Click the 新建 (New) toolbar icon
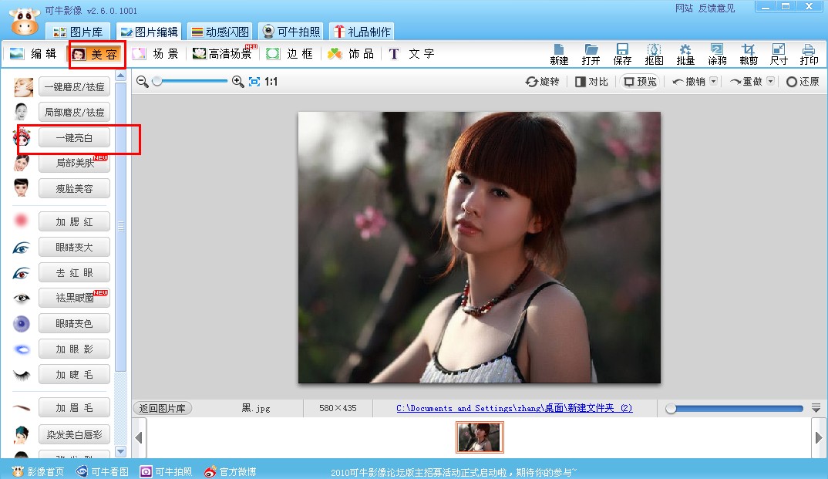Screen dimensions: 828x479 (559, 55)
